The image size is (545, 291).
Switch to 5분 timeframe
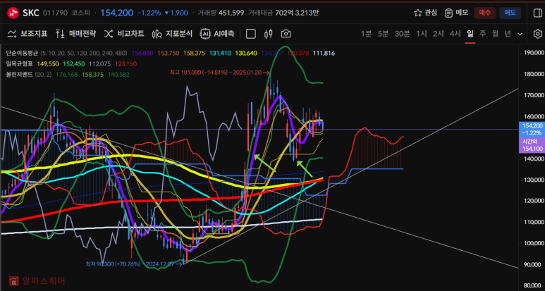pos(383,34)
